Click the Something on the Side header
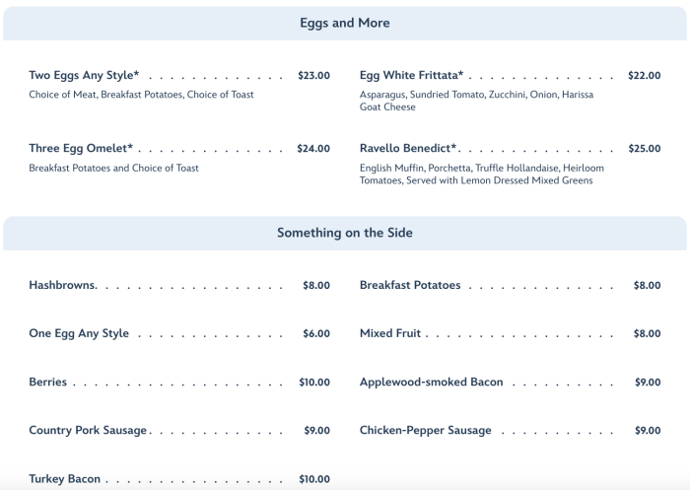This screenshot has height=490, width=690. [344, 234]
